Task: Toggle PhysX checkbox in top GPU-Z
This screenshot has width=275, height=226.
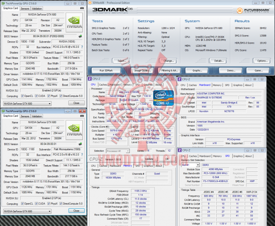Action: pos(49,96)
